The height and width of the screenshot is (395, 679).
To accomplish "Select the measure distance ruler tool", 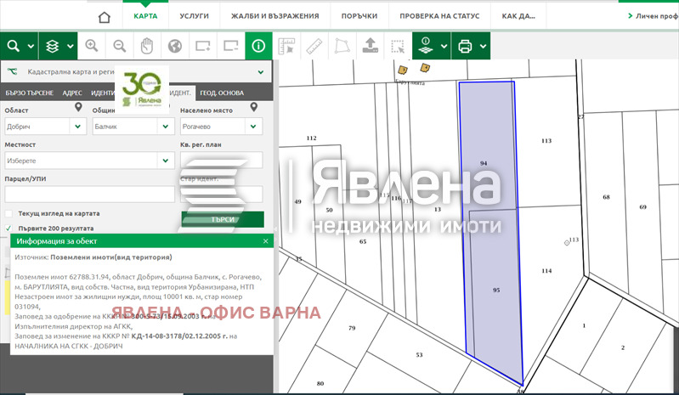I will pyautogui.click(x=314, y=46).
